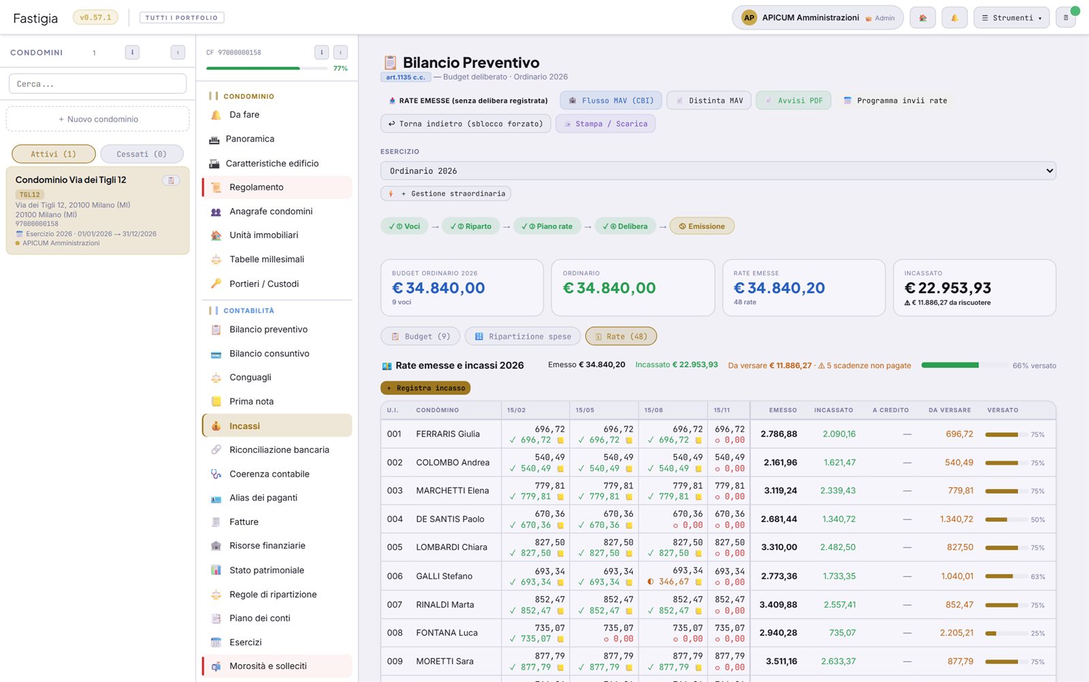Select the Voci workflow step
1089x682 pixels.
coord(404,226)
